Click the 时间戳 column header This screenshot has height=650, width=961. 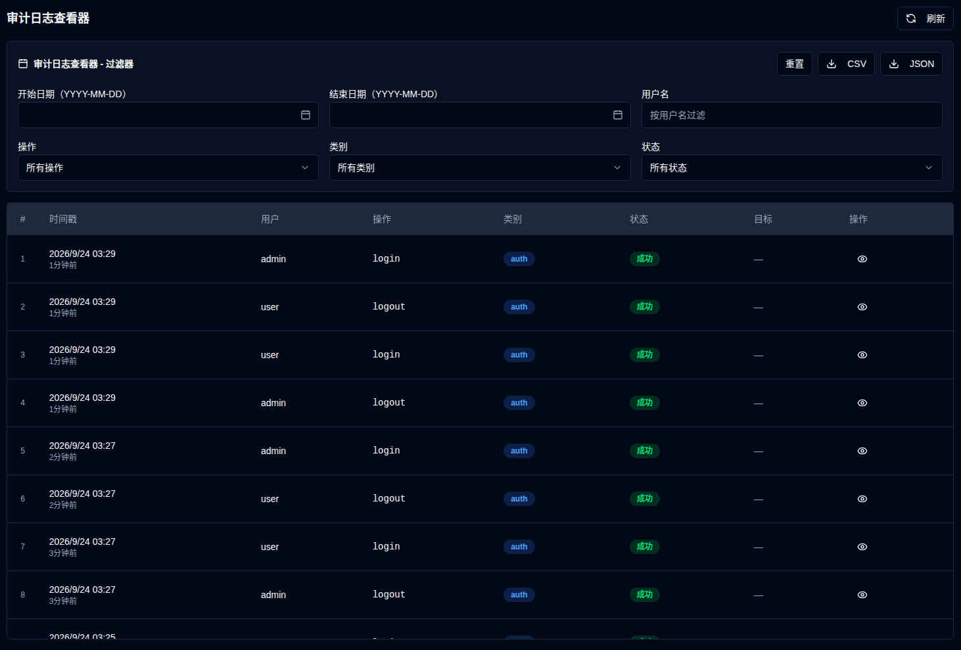tap(63, 219)
